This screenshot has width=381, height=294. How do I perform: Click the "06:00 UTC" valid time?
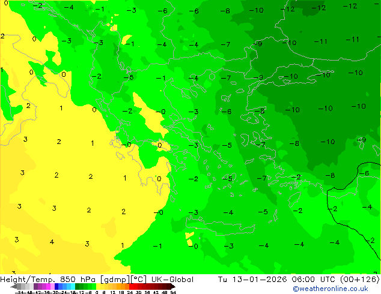coord(313,280)
